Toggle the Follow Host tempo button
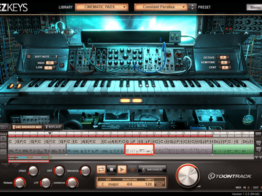Screen dimensions: 262x196 pyautogui.click(x=159, y=184)
